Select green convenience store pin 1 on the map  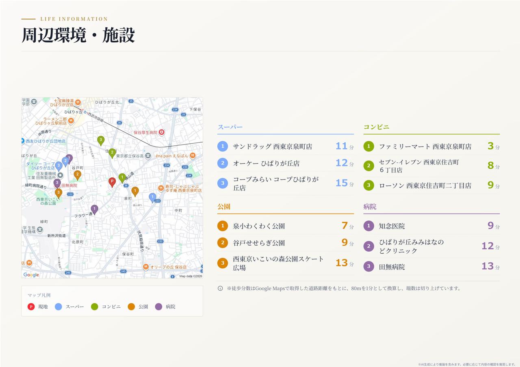[x=122, y=178]
